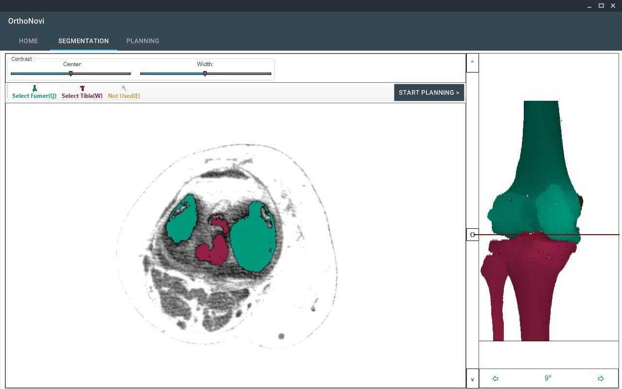Click the maroon tibia region in scan
This screenshot has width=622, height=389.
[213, 250]
